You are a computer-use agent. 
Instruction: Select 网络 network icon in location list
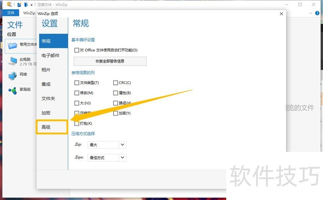pyautogui.click(x=13, y=76)
